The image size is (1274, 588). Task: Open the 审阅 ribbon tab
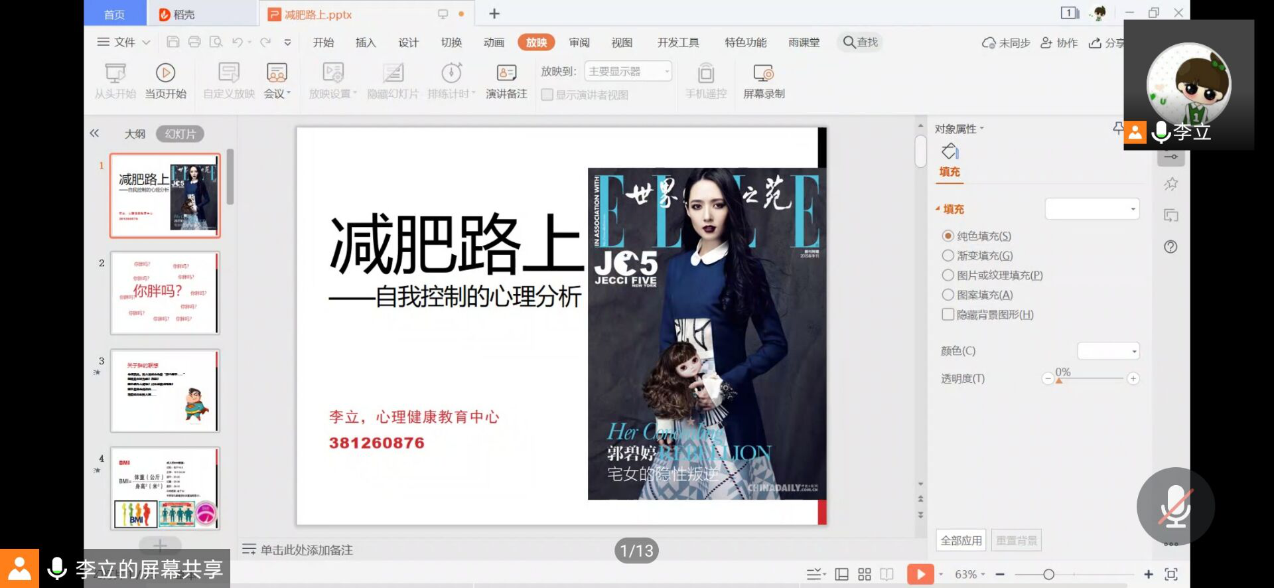pos(579,42)
